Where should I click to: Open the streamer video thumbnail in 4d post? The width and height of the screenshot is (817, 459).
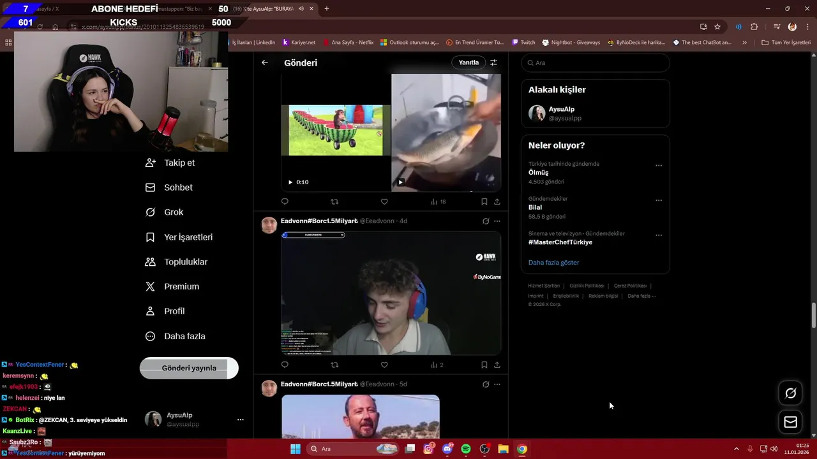click(391, 293)
